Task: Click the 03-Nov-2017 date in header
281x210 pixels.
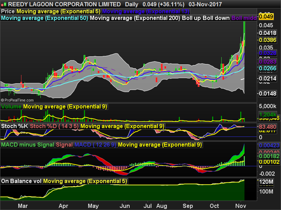Action: pyautogui.click(x=205, y=4)
